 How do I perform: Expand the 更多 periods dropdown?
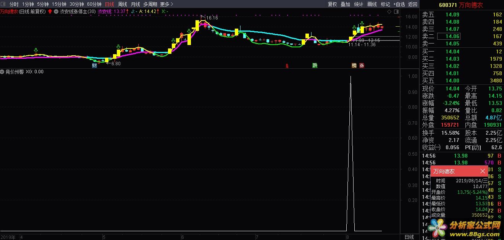click(166, 4)
